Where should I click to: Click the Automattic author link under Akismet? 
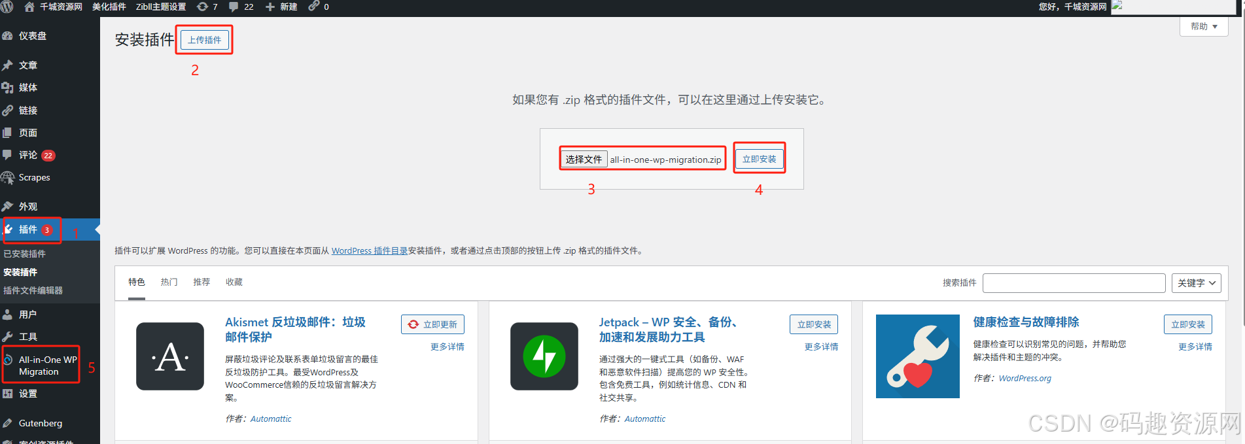pos(271,418)
